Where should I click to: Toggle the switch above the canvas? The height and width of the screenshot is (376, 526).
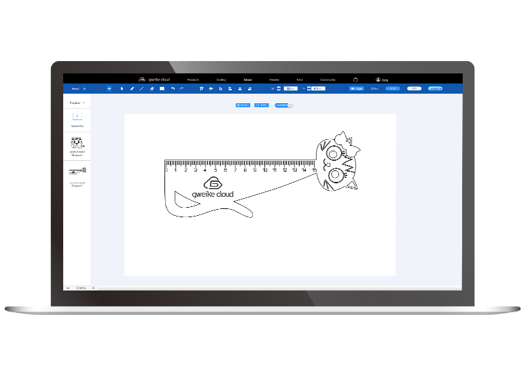289,105
